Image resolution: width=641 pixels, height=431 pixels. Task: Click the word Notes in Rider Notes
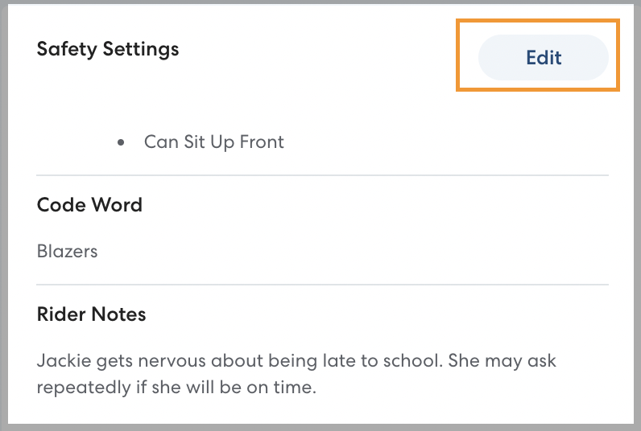point(121,314)
